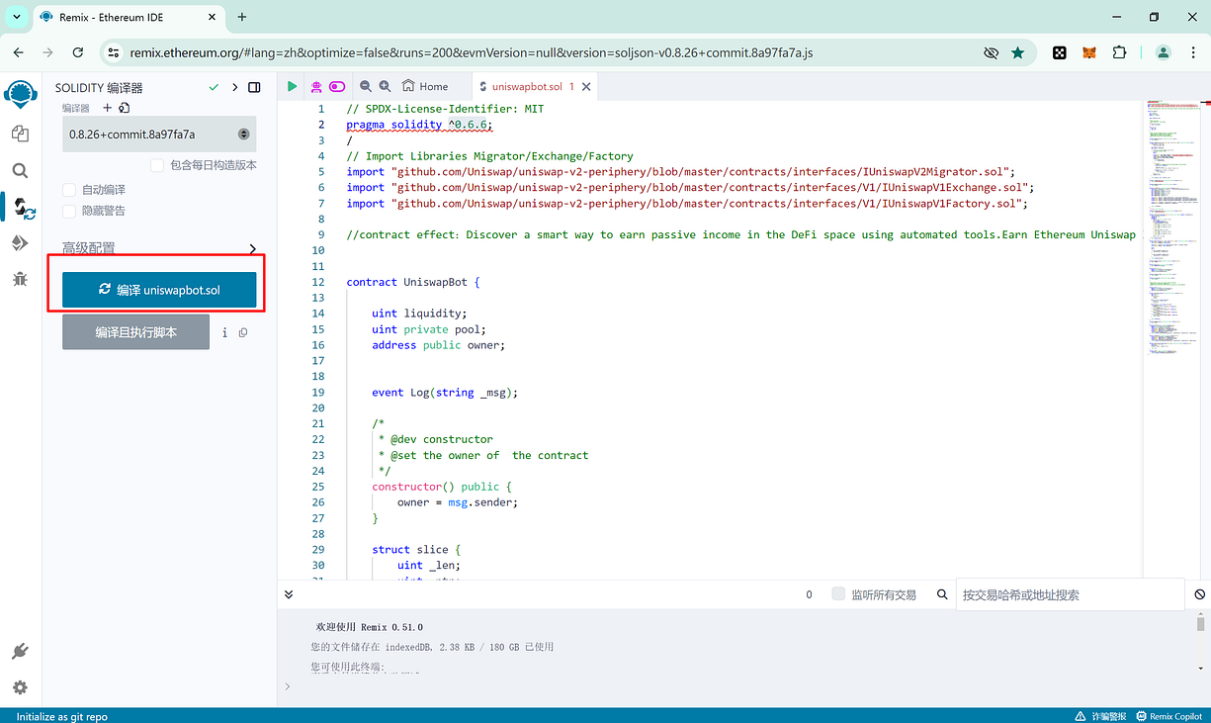Enable the 包含每日构造版本 checkbox

pos(157,165)
